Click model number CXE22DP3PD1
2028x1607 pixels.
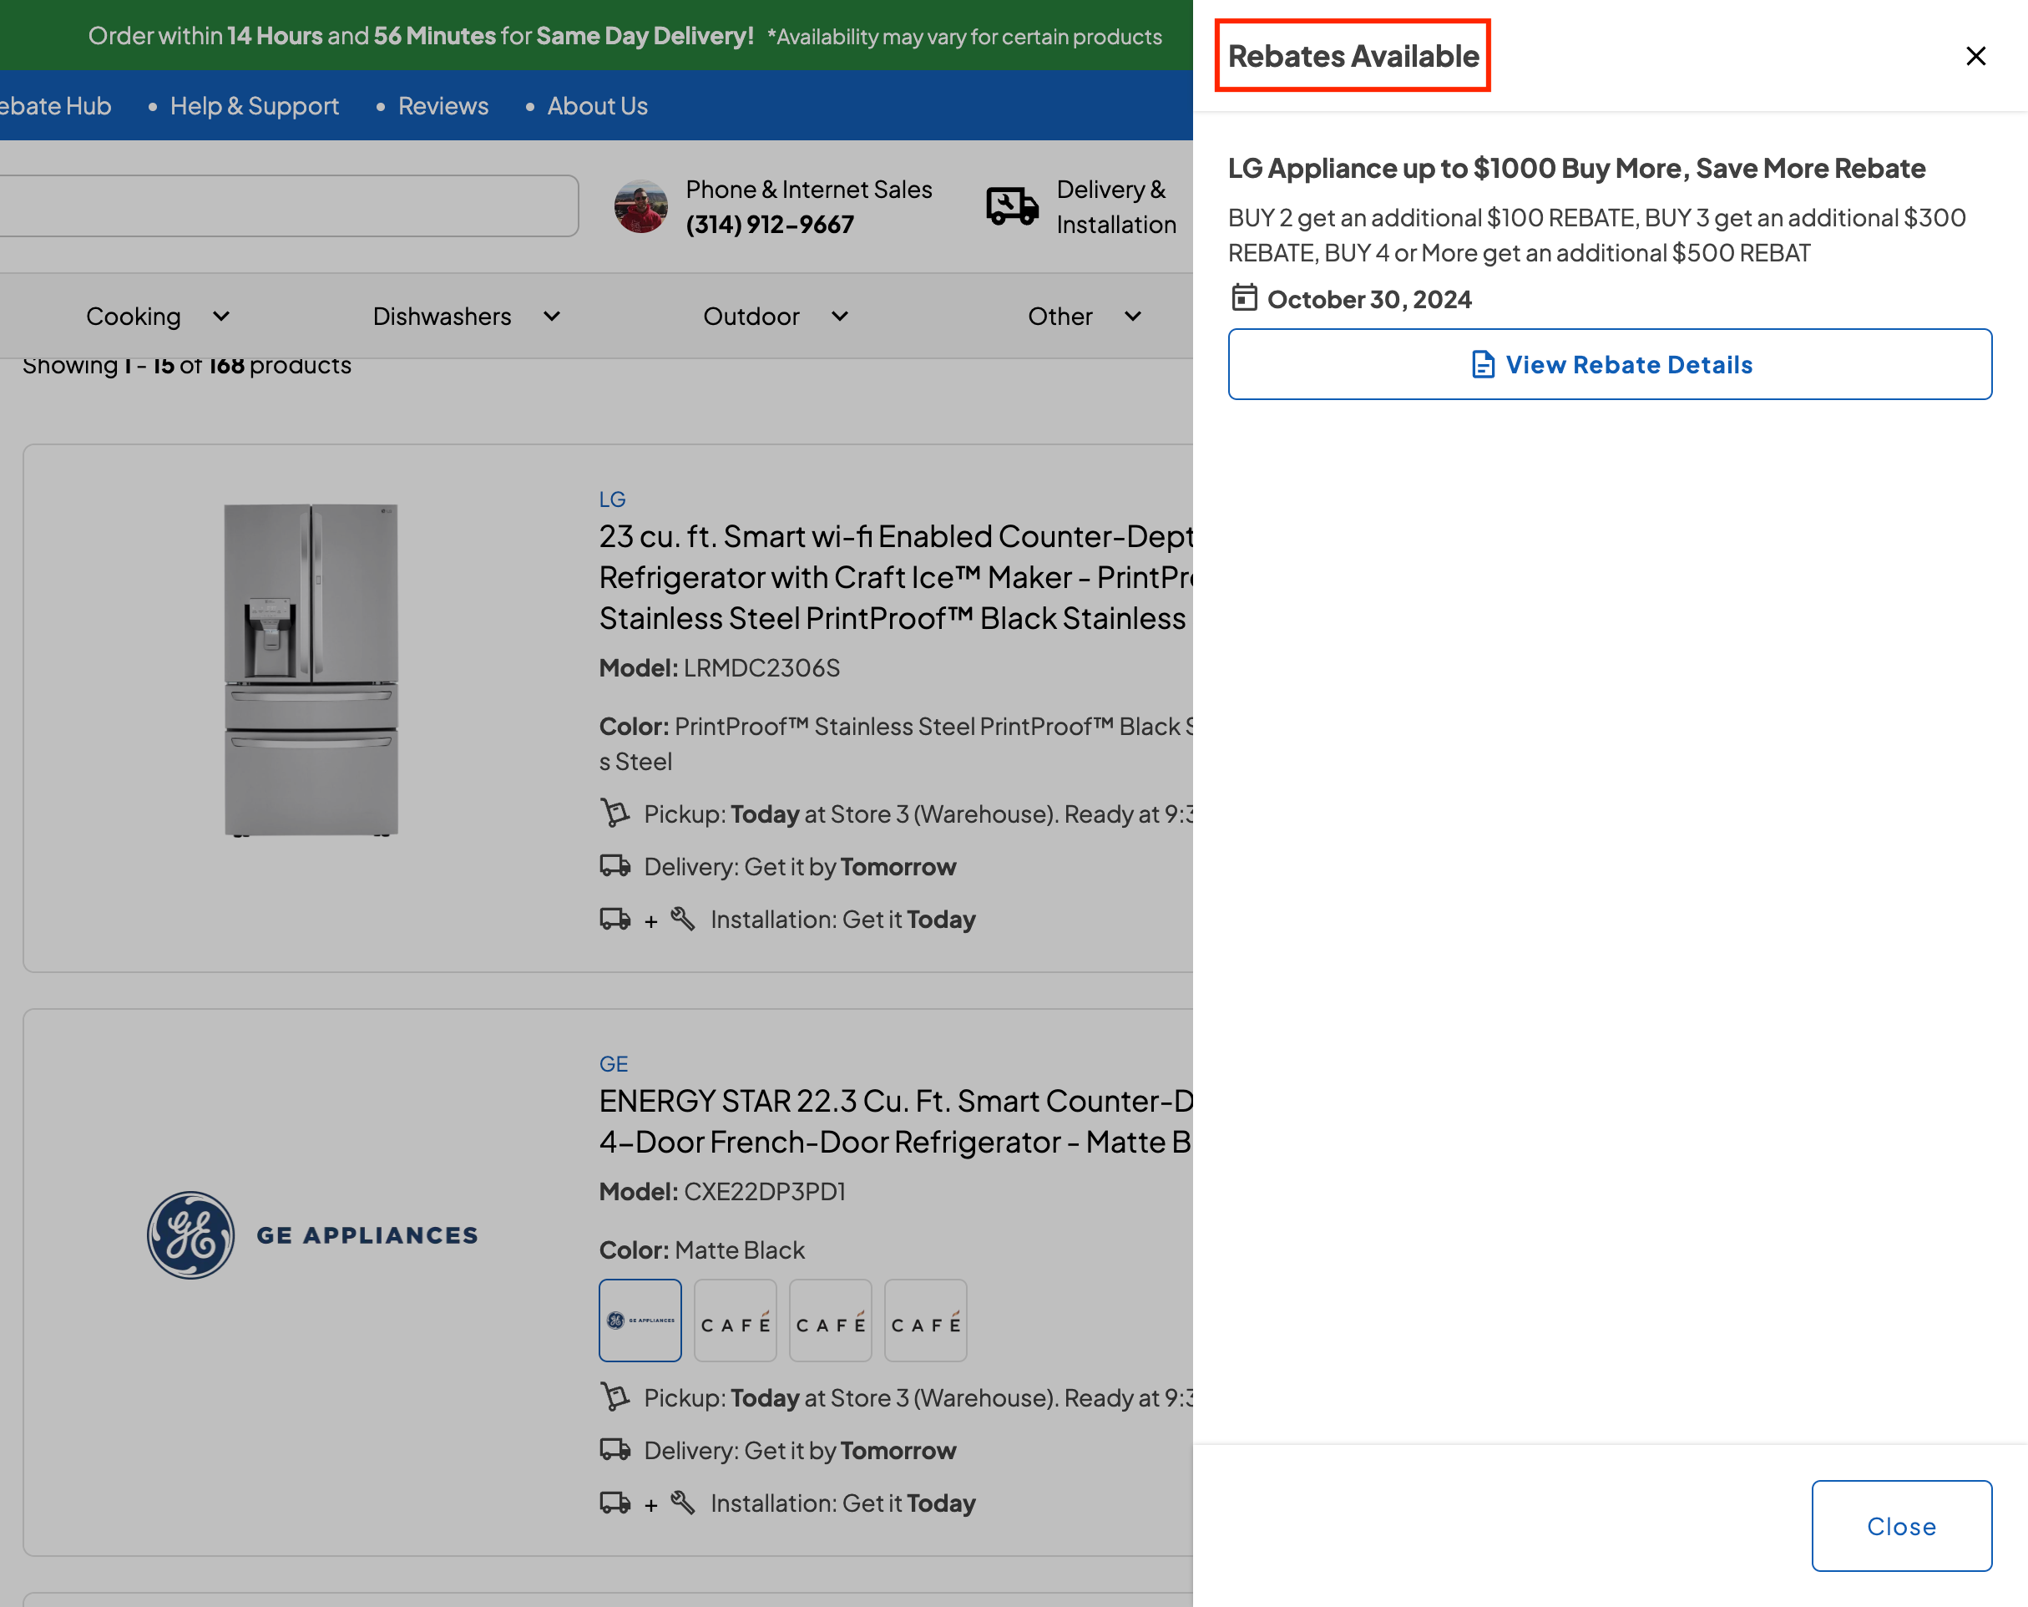click(x=765, y=1191)
